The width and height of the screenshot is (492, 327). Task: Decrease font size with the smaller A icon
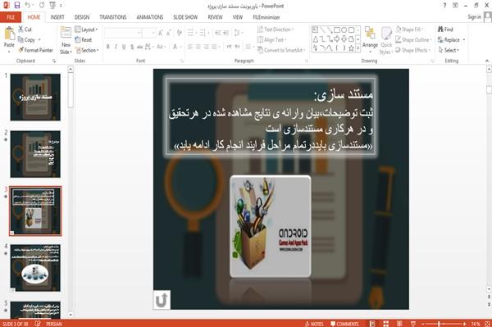[169, 33]
